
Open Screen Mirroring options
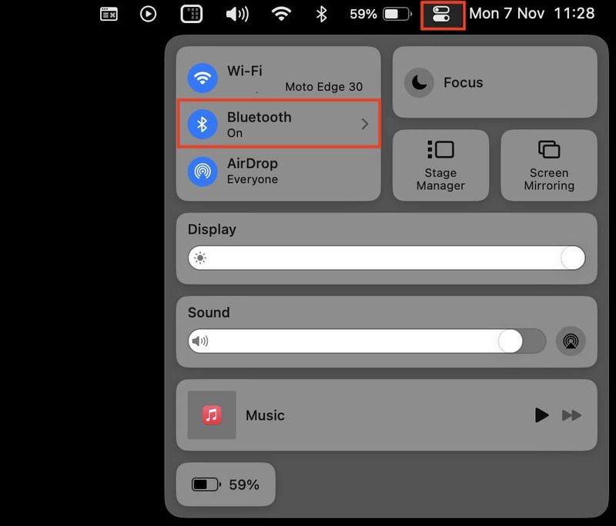549,165
